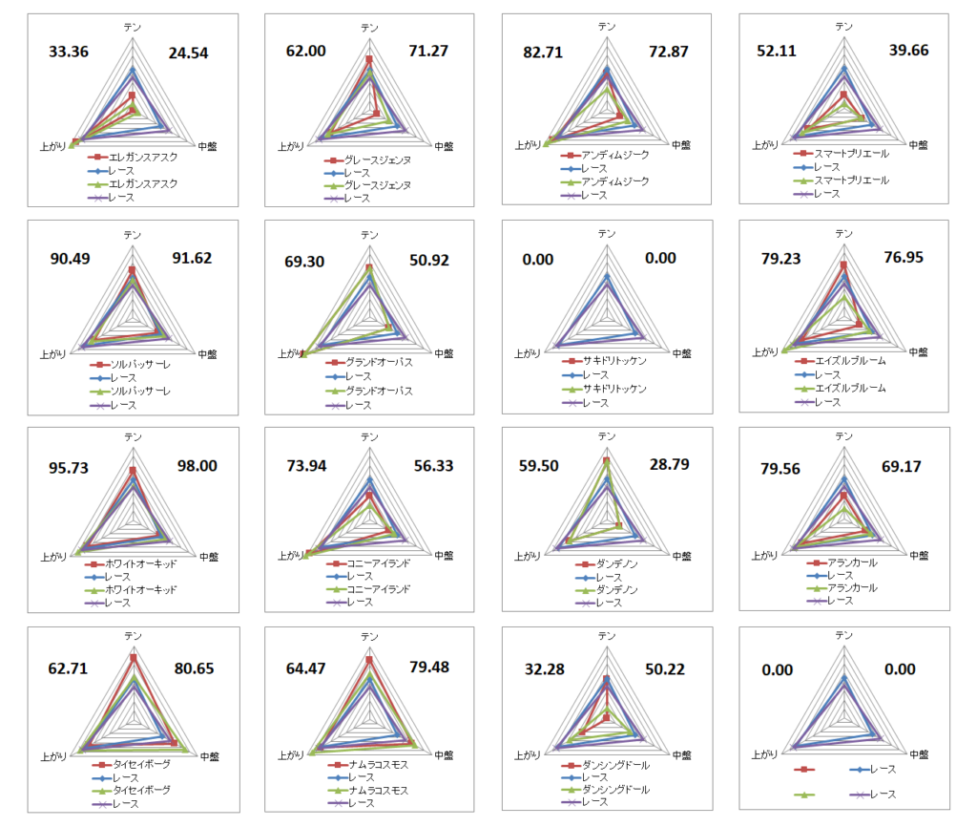The height and width of the screenshot is (827, 977).
Task: Click purple レース marker in スマートブリエール legend
Action: pyautogui.click(x=806, y=193)
